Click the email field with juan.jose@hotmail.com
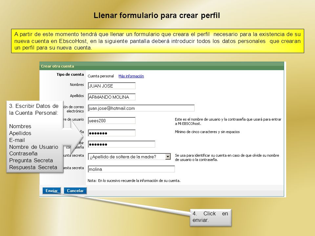 click(x=141, y=108)
